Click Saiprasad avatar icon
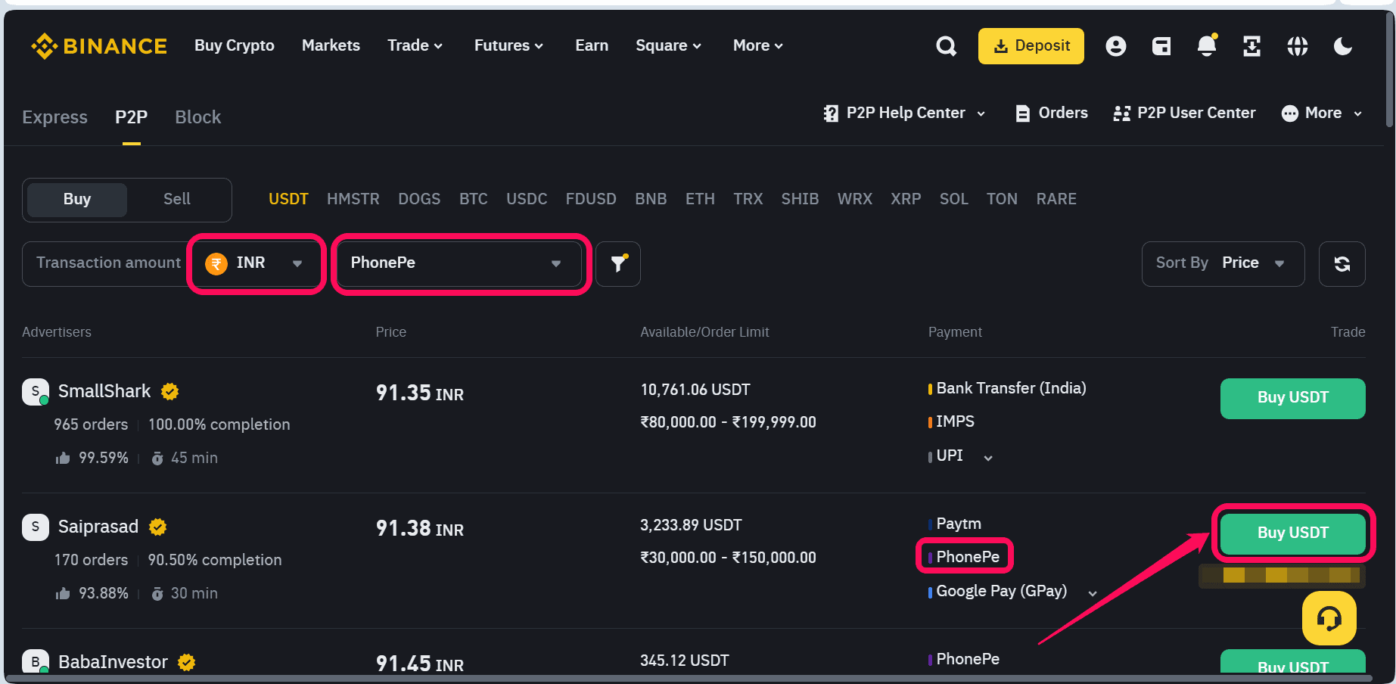 tap(36, 527)
